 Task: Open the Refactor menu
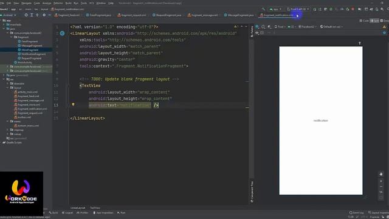tap(58, 3)
